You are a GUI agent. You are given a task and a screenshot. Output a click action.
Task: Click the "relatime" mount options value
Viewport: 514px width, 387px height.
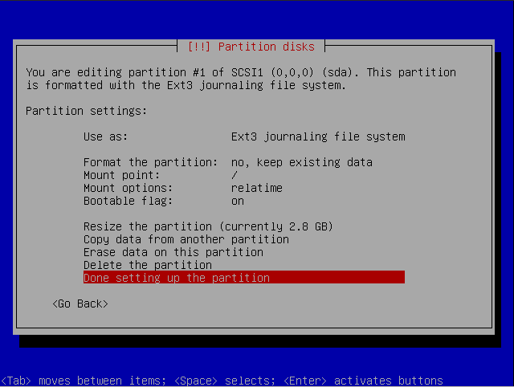(256, 188)
